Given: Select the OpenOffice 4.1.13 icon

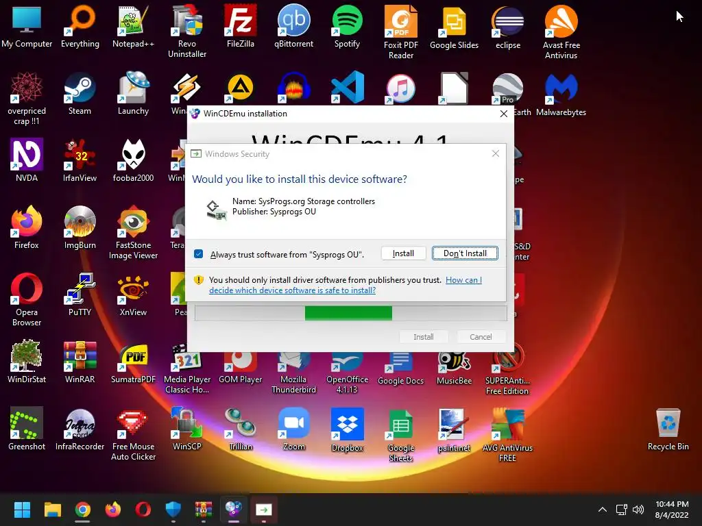Looking at the screenshot, I should [347, 374].
